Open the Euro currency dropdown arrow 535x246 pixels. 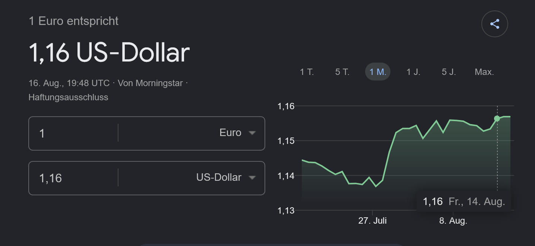(x=252, y=133)
